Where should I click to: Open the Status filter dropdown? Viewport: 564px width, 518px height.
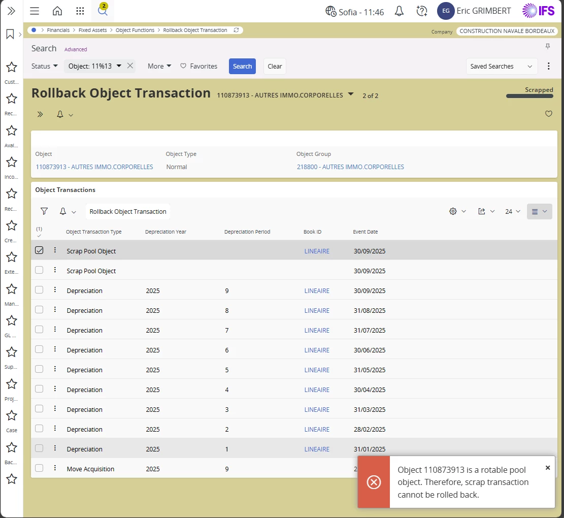click(44, 66)
